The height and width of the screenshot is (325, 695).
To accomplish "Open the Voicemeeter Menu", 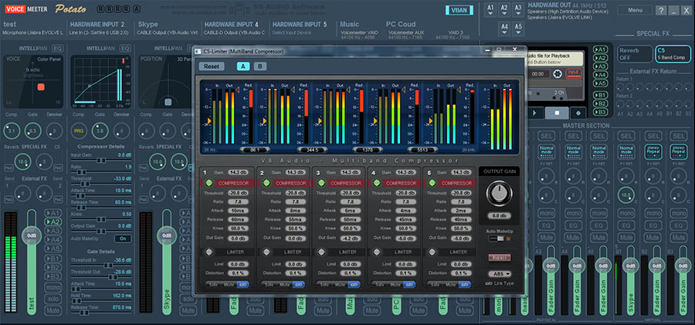I will click(635, 10).
